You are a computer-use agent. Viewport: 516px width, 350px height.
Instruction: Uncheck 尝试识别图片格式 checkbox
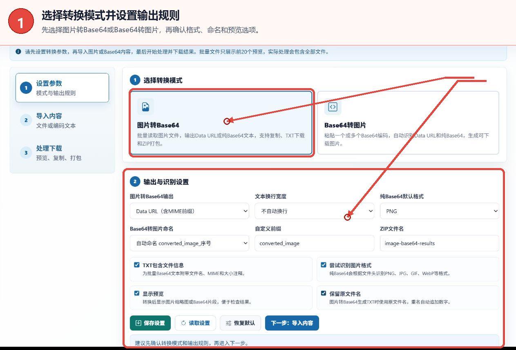(324, 265)
